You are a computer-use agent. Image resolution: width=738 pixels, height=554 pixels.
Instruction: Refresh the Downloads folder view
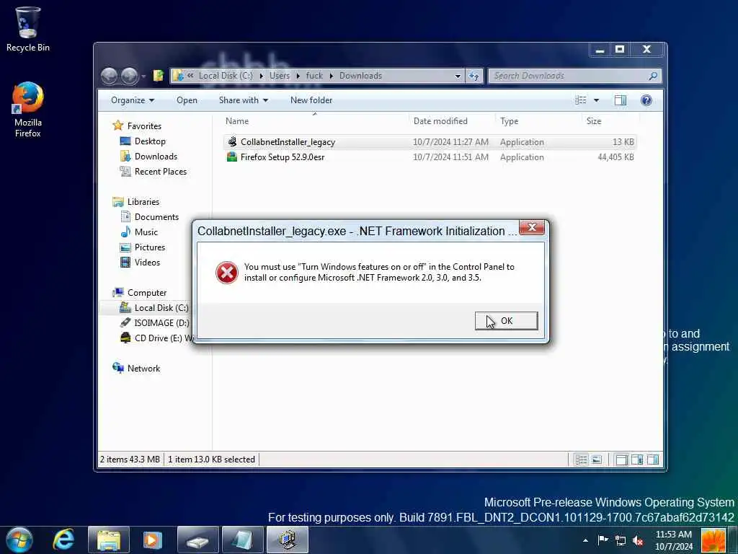(x=474, y=76)
